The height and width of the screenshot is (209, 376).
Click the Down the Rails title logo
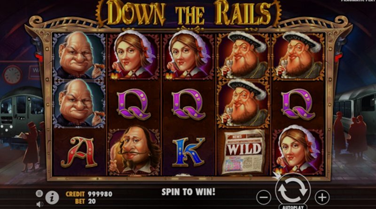click(x=188, y=13)
